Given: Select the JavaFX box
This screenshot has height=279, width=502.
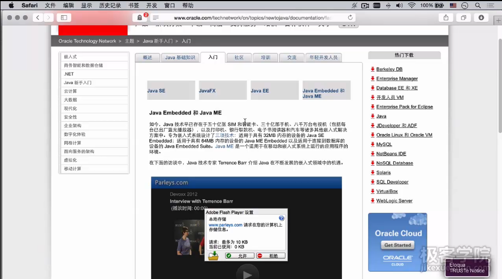Looking at the screenshot, I should coord(223,90).
